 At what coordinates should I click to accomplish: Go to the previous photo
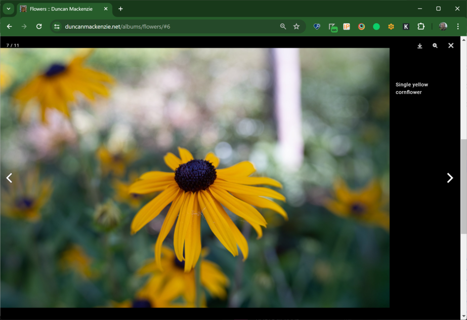tap(9, 178)
